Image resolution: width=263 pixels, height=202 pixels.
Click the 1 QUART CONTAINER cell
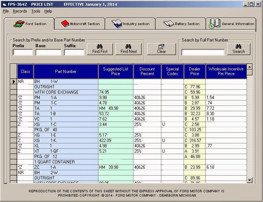pyautogui.click(x=66, y=162)
